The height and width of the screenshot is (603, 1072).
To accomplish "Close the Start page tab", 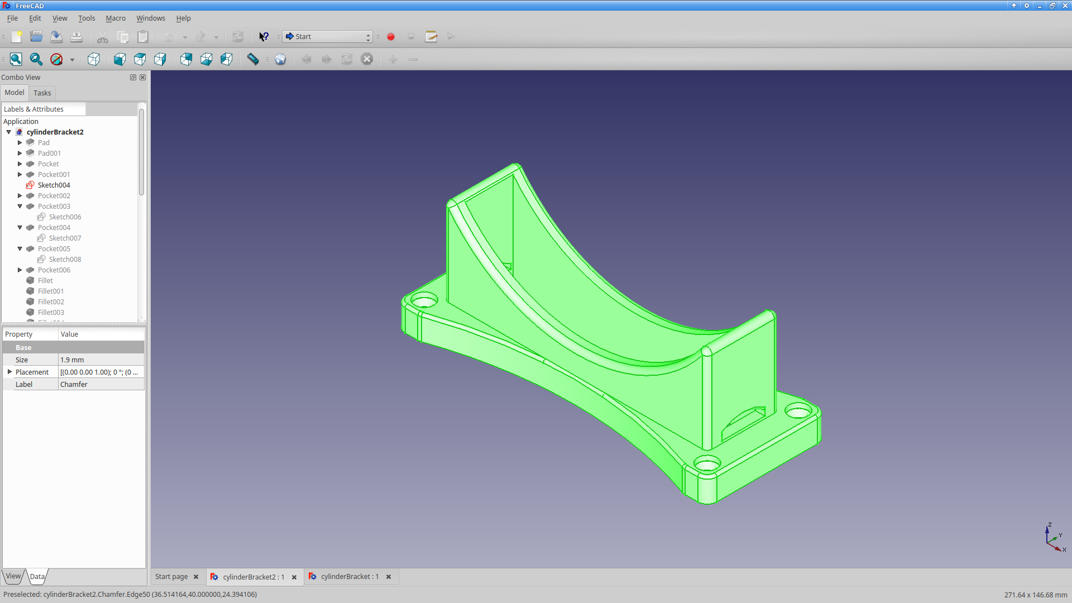I will pyautogui.click(x=196, y=577).
